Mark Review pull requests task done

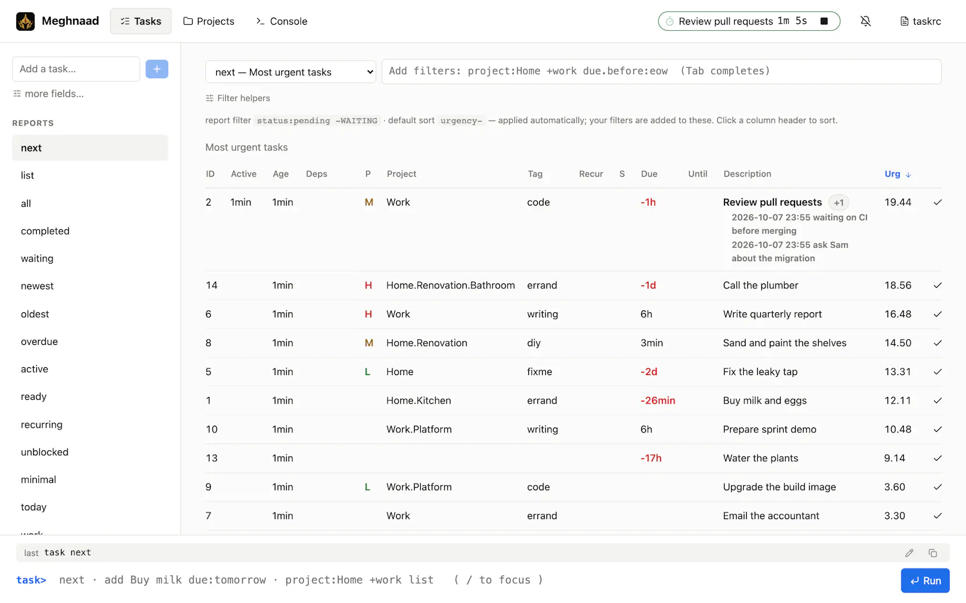click(x=938, y=202)
